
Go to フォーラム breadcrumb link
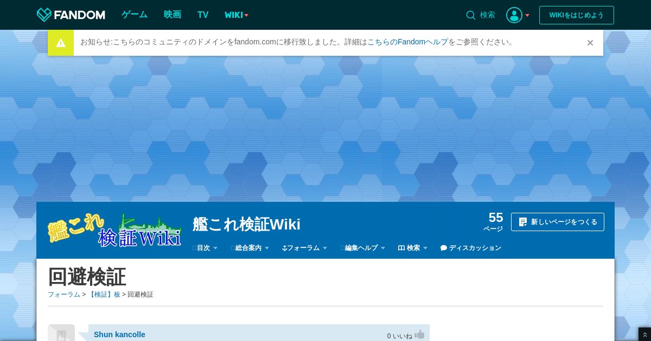point(64,294)
